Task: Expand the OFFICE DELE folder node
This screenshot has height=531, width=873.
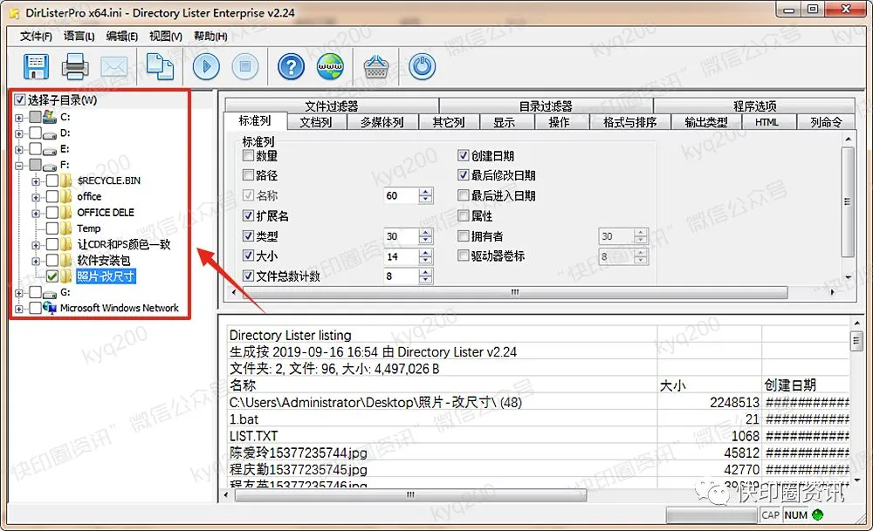Action: pos(36,214)
